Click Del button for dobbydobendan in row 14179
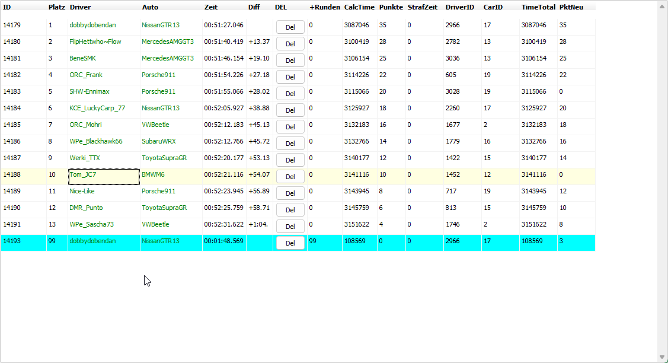This screenshot has width=668, height=363. pos(290,27)
